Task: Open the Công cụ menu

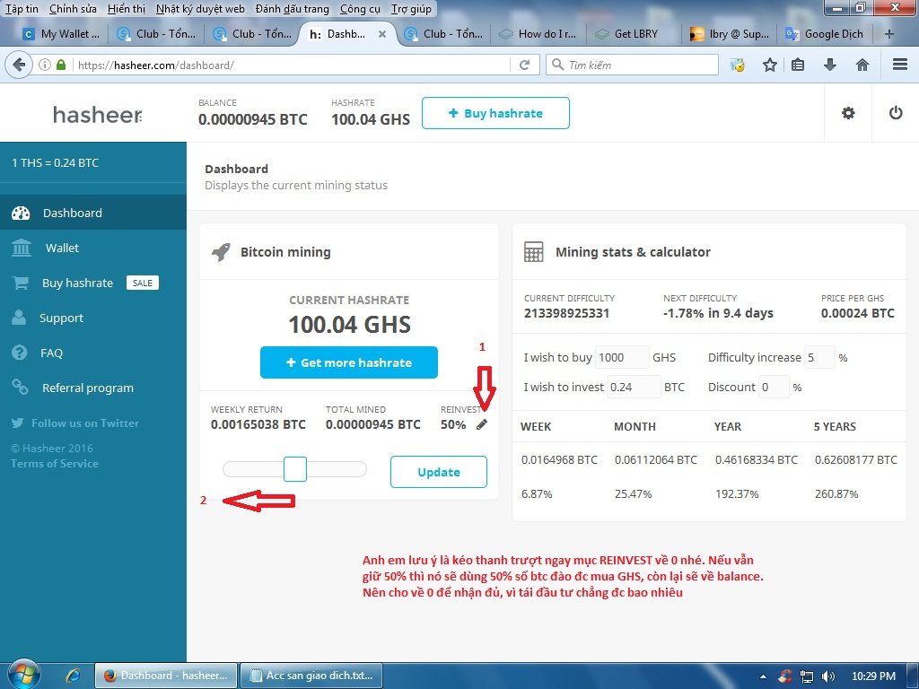Action: [x=361, y=9]
